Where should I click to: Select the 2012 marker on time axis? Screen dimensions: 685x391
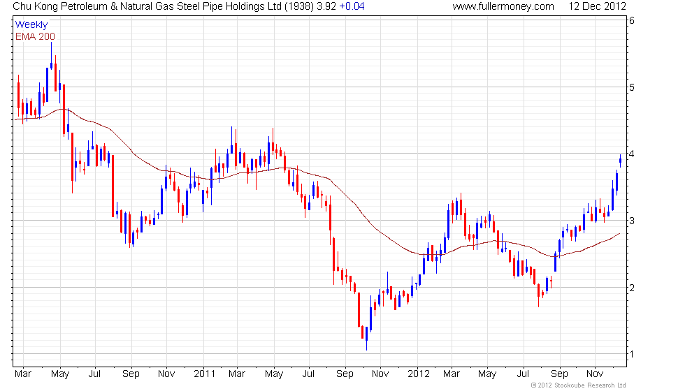[418, 374]
